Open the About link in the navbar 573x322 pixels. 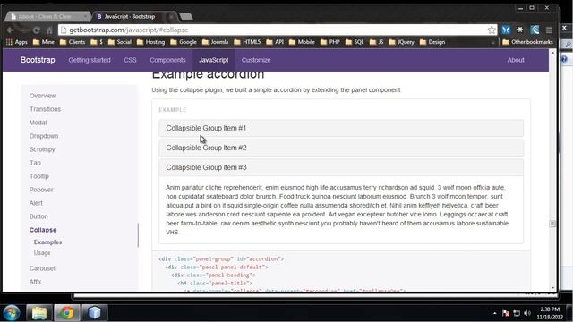[x=516, y=60]
